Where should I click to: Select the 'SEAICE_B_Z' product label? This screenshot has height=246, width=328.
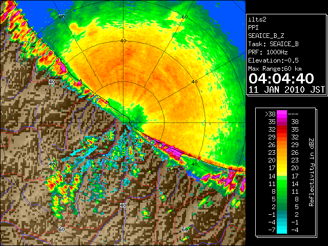266,36
